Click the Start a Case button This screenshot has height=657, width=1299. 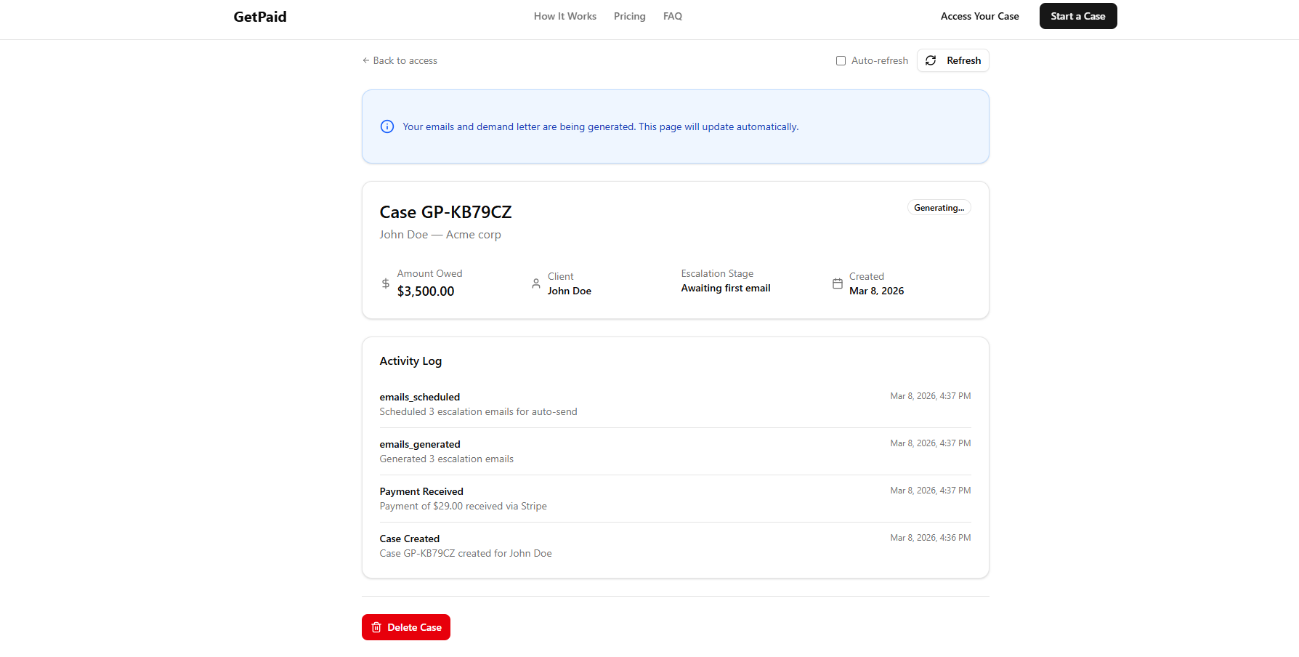point(1078,15)
